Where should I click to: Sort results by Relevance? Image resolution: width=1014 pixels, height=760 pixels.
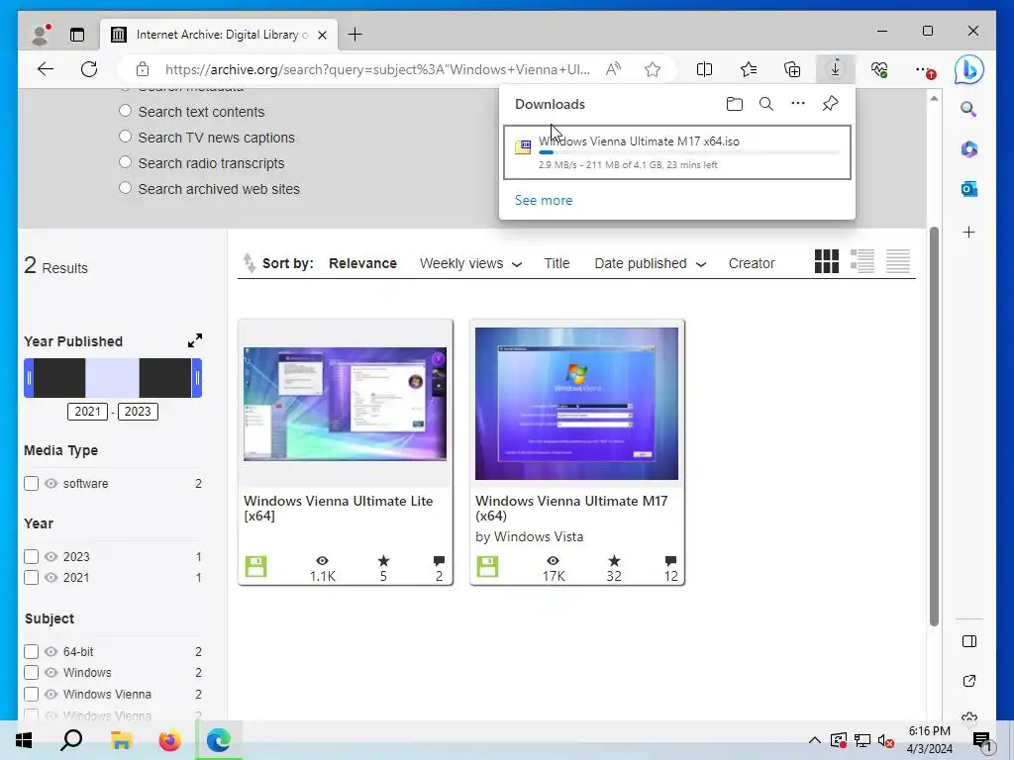click(362, 263)
